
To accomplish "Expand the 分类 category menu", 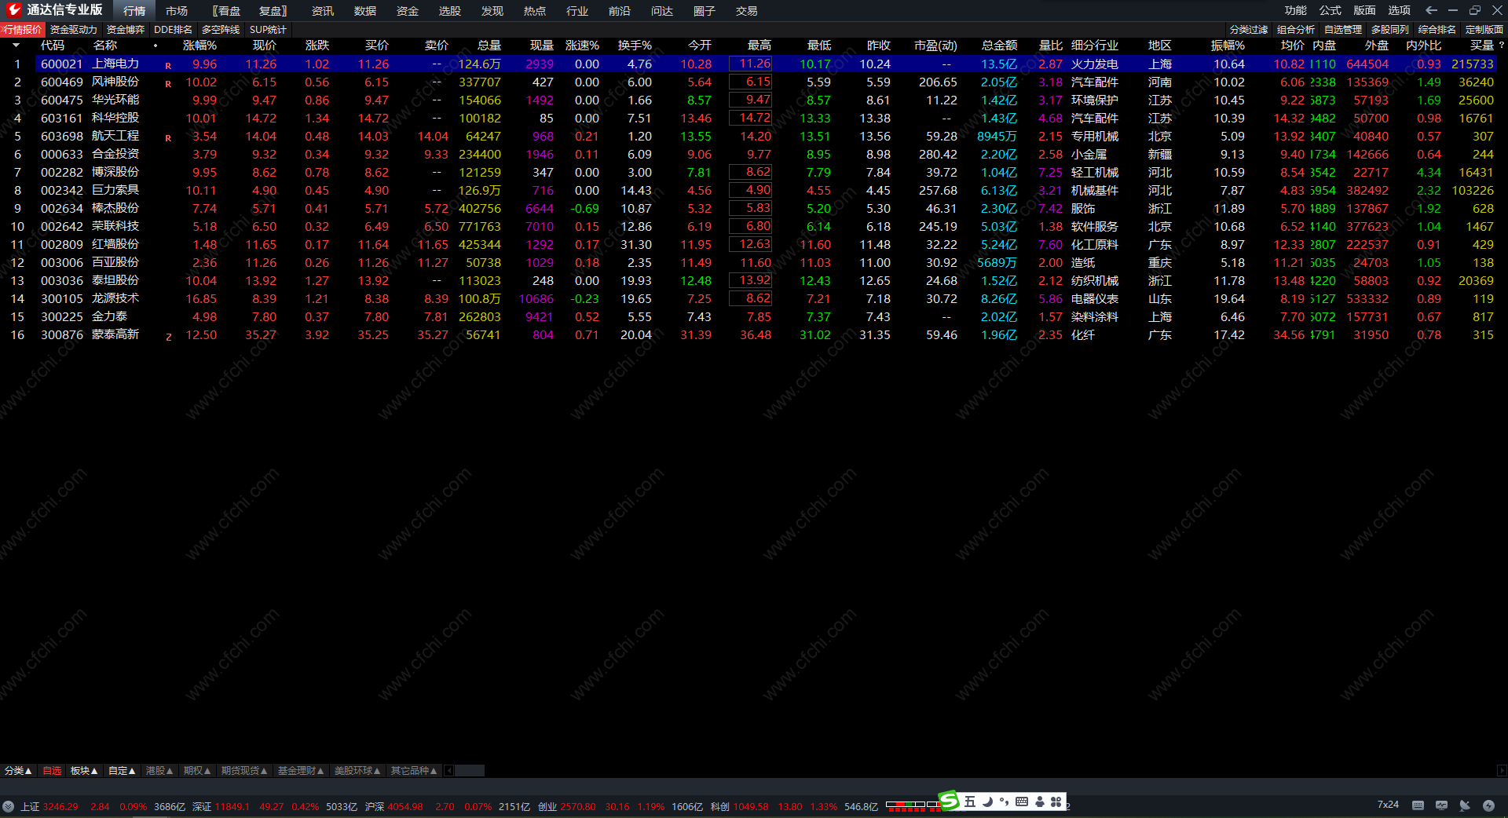I will tap(18, 771).
